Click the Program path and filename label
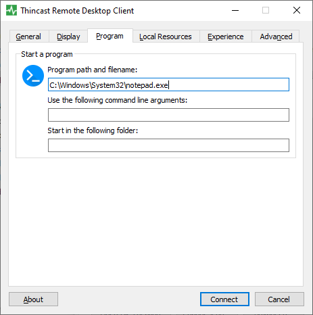Image resolution: width=313 pixels, height=315 pixels. tap(93, 70)
